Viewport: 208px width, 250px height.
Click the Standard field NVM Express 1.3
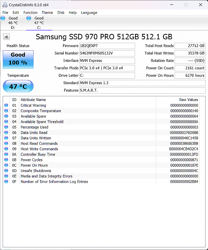click(142, 83)
